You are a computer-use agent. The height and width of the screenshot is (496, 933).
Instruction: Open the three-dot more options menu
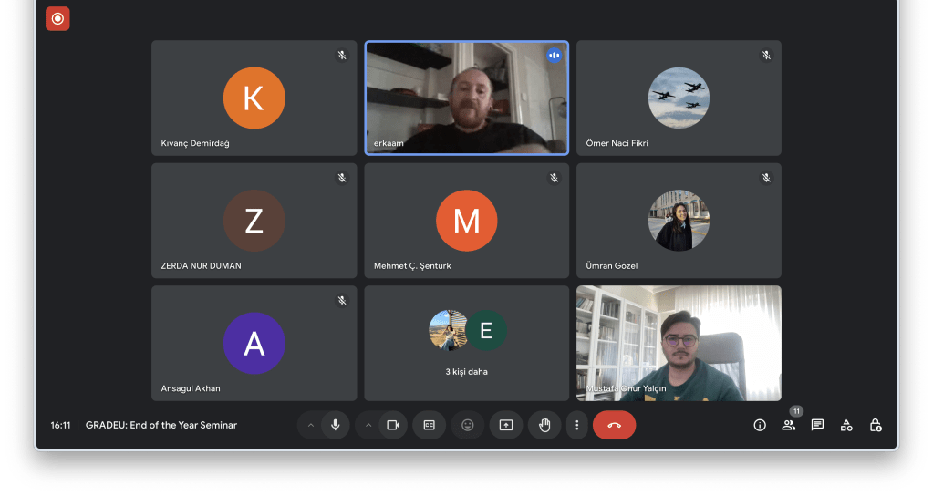coord(576,425)
